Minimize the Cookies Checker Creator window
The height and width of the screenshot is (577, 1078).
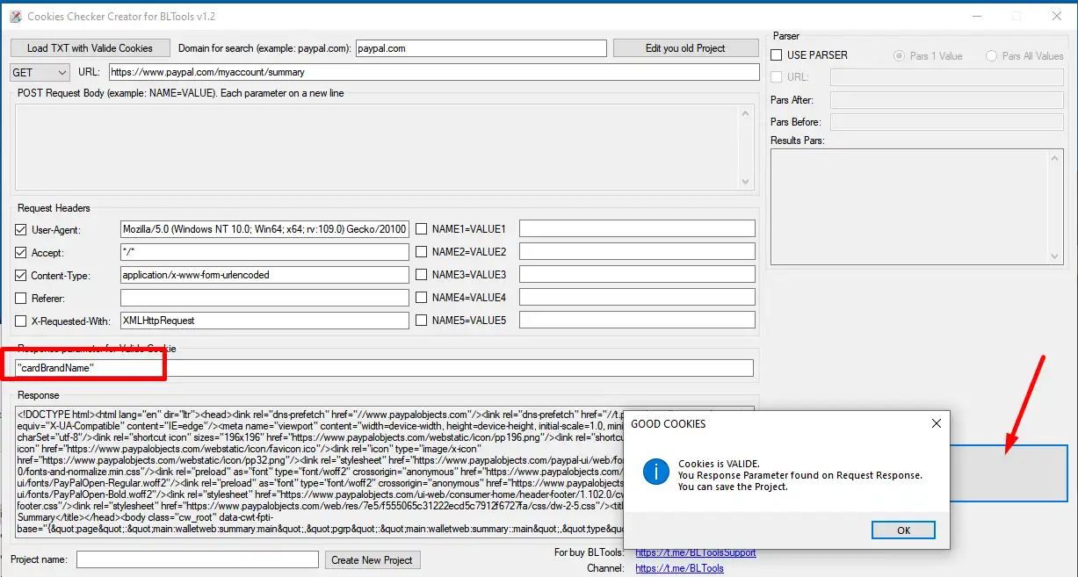977,16
